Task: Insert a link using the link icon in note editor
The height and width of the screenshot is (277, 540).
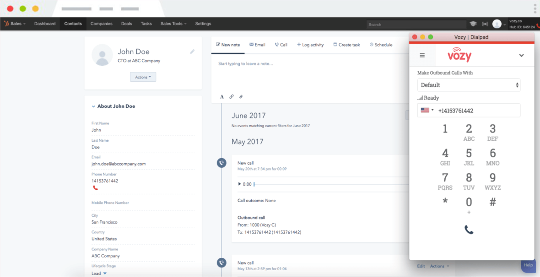Action: 232,96
